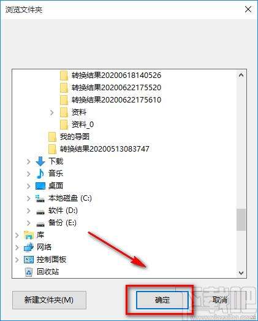
Task: Select folder 转换结果20200513083747
Action: [99, 149]
